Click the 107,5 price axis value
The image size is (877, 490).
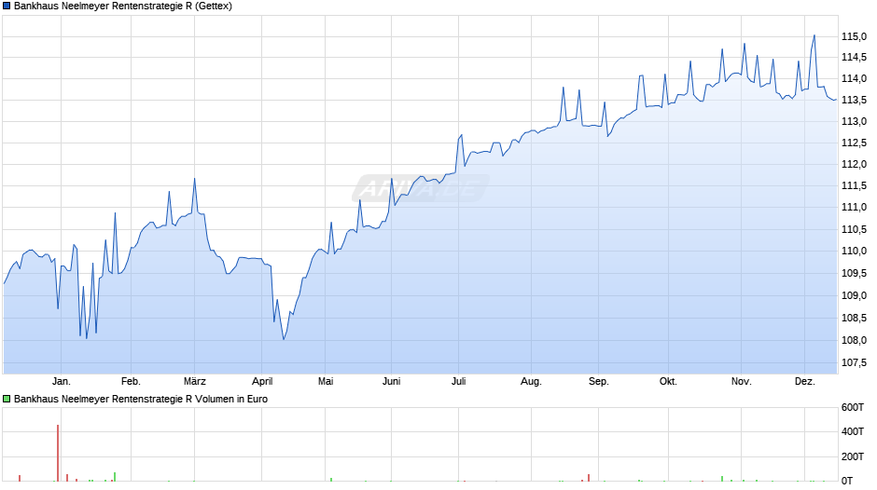click(x=854, y=363)
